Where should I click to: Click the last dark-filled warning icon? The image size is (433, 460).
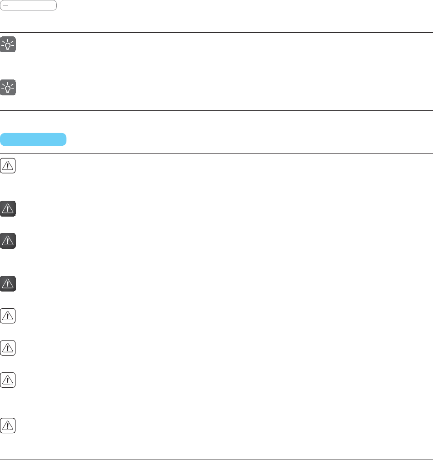[8, 283]
